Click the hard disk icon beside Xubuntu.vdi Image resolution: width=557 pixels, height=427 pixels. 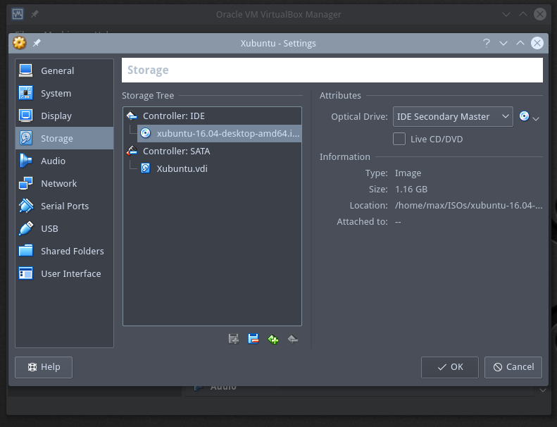(x=145, y=168)
